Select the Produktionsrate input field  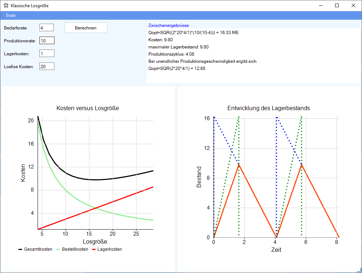47,41
